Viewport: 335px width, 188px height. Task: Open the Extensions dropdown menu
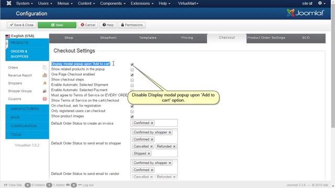click(x=142, y=4)
